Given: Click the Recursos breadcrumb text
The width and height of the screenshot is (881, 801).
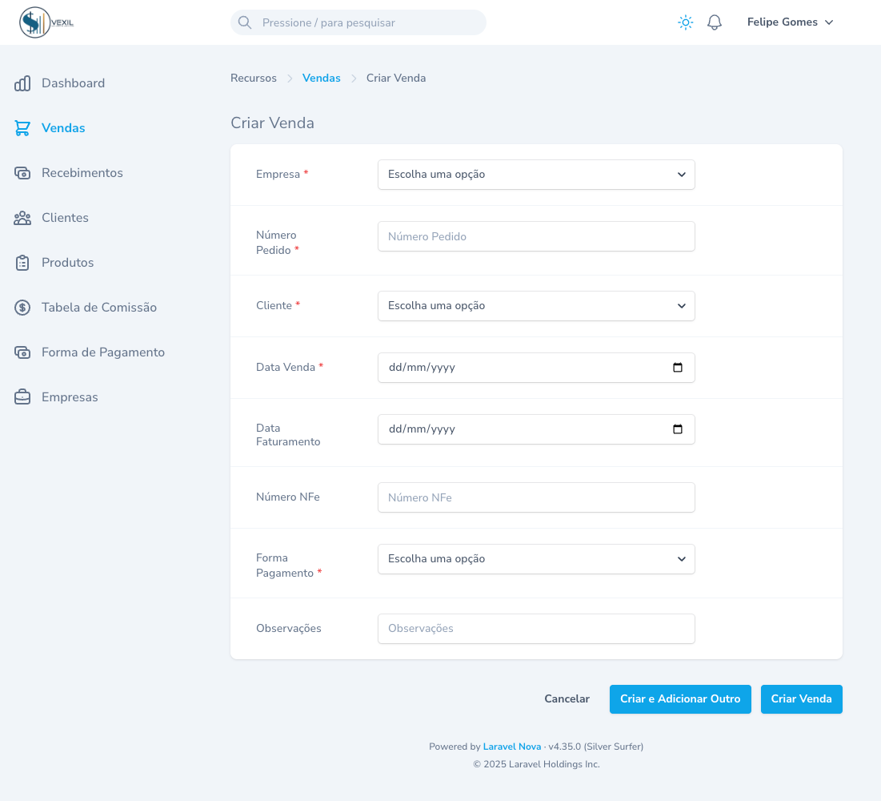Looking at the screenshot, I should pos(254,78).
